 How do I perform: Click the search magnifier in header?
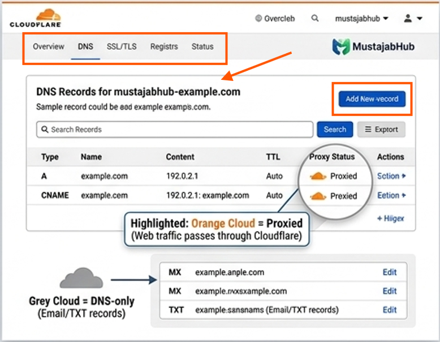(x=315, y=18)
